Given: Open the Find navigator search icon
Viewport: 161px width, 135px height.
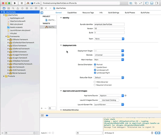Looking at the screenshot, I should pyautogui.click(x=13, y=8).
